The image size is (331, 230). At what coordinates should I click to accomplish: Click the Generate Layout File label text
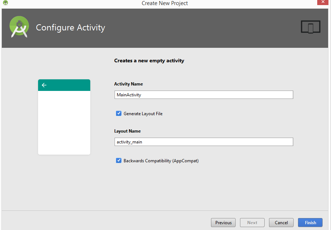coord(143,114)
